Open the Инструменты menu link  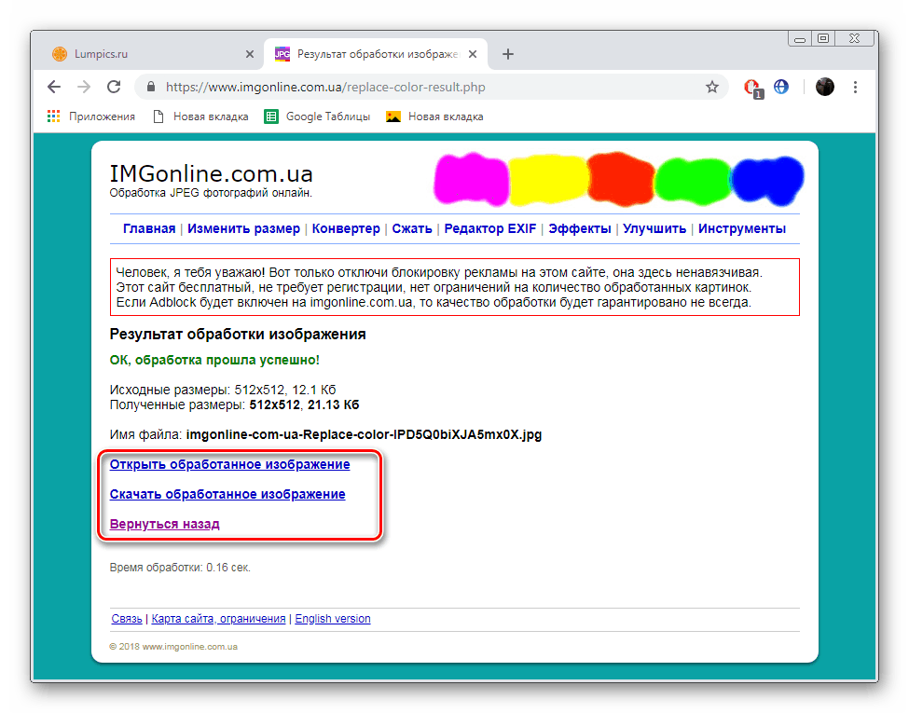click(741, 228)
